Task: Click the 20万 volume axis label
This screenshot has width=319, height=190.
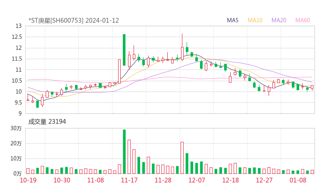Action: [x=16, y=143]
